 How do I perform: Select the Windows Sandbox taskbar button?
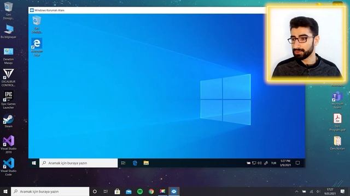(x=174, y=192)
